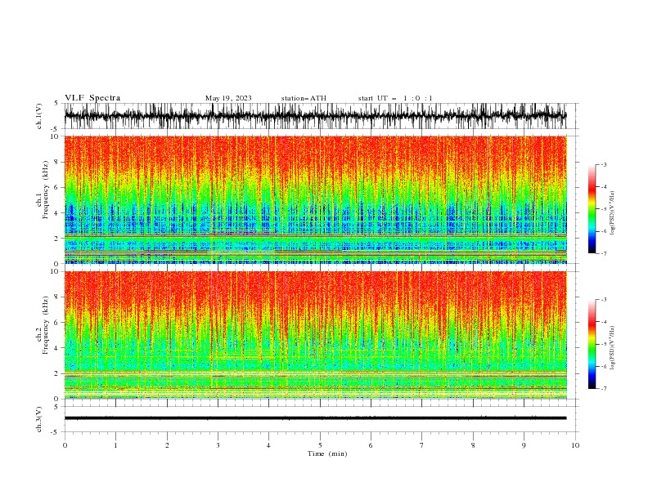Click time axis tick label "8"
648x500 pixels.
(x=473, y=445)
